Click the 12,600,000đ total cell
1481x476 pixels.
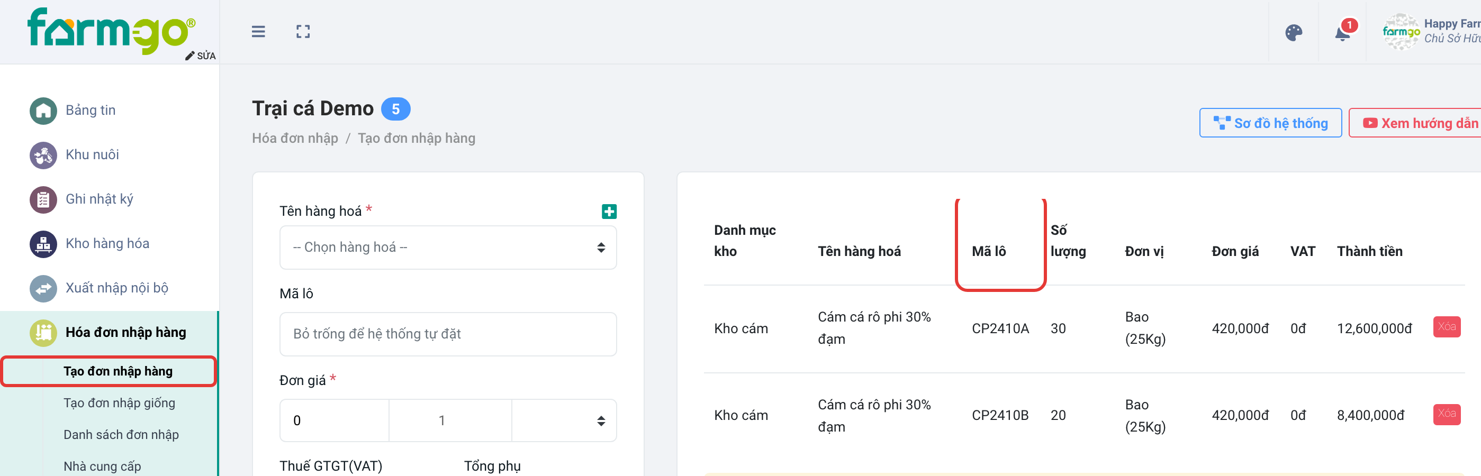[x=1374, y=328]
